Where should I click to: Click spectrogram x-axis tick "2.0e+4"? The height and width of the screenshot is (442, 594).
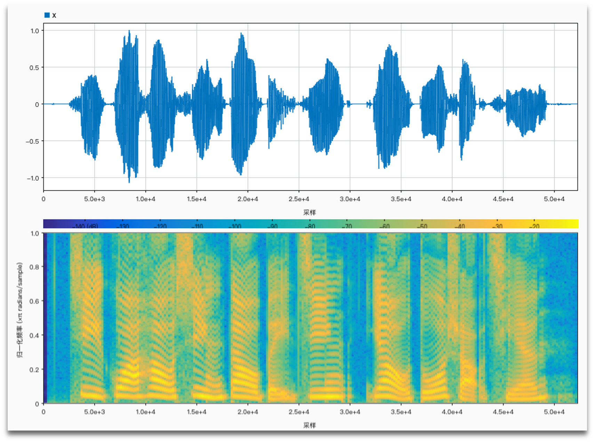point(248,412)
